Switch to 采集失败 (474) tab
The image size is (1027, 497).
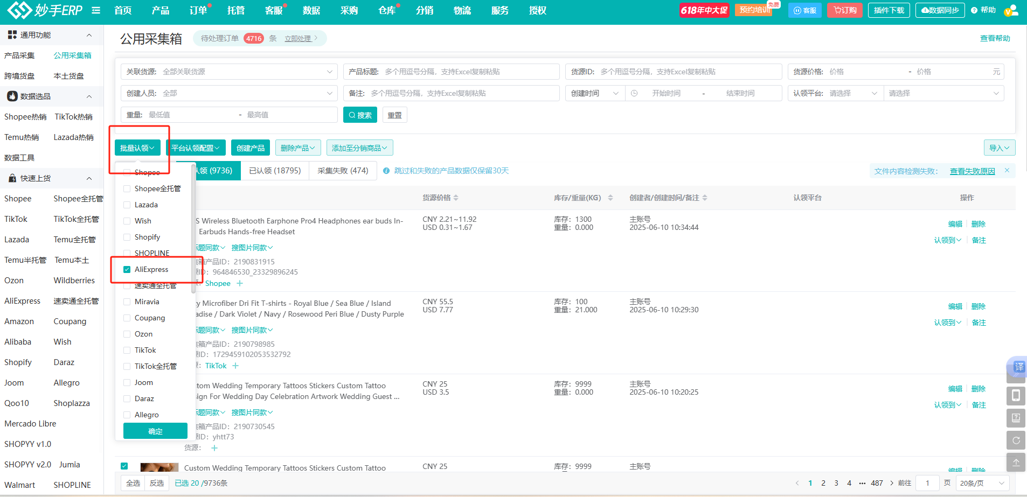pyautogui.click(x=343, y=171)
